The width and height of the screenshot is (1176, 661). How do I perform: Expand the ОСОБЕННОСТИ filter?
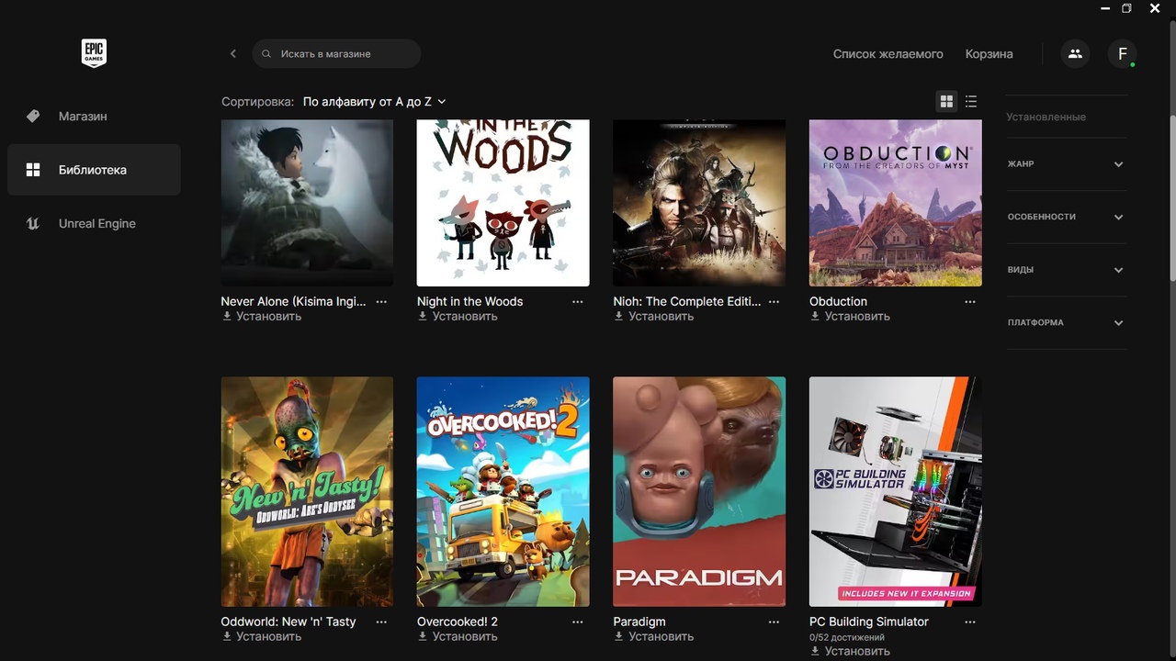(x=1066, y=217)
